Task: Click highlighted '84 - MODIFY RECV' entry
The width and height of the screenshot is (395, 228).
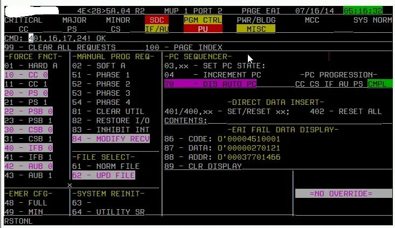Action: point(111,139)
